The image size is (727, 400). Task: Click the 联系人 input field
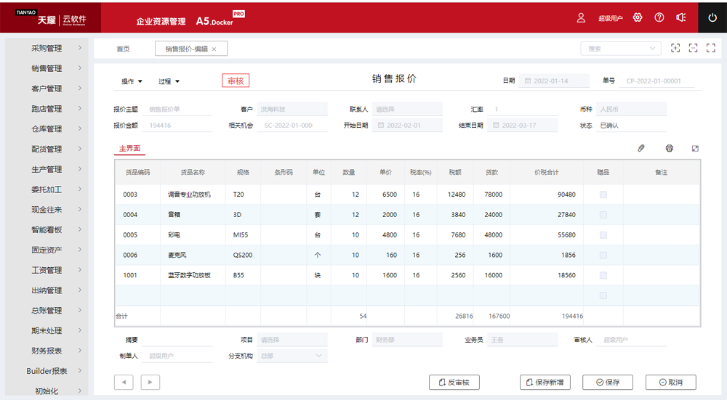coord(406,110)
